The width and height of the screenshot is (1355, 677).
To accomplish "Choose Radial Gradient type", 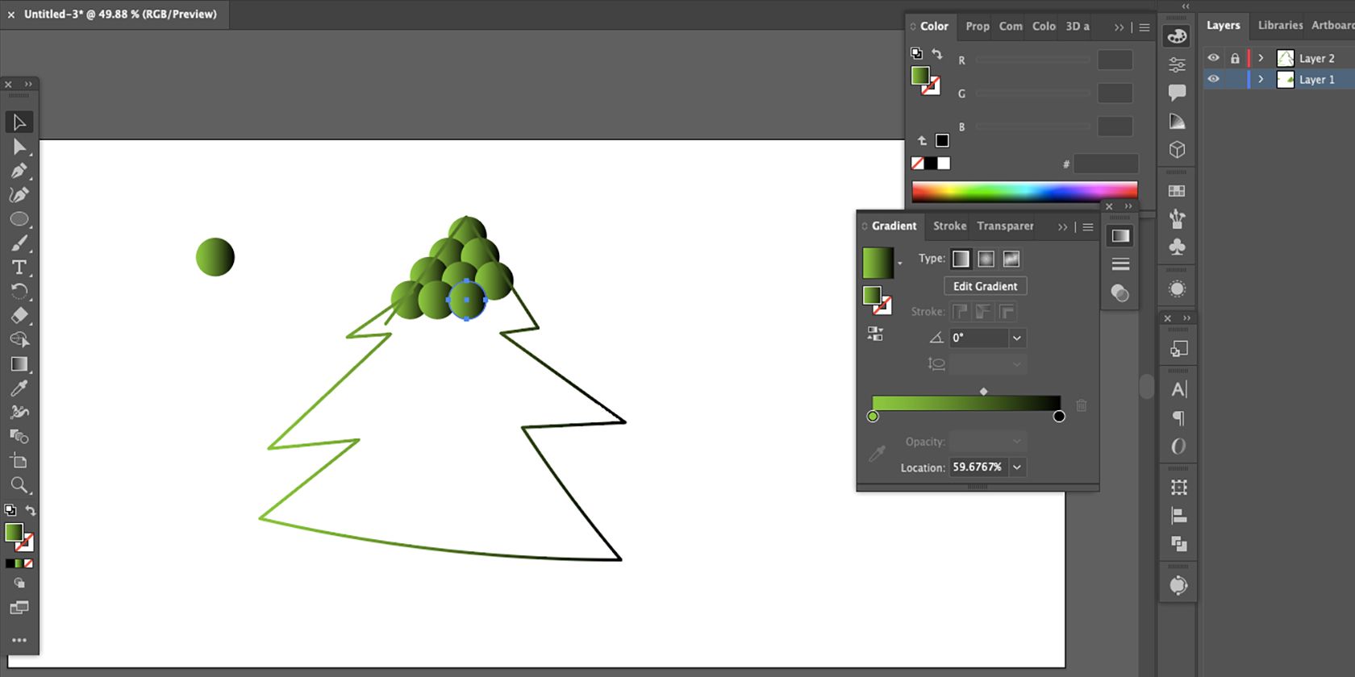I will 986,259.
